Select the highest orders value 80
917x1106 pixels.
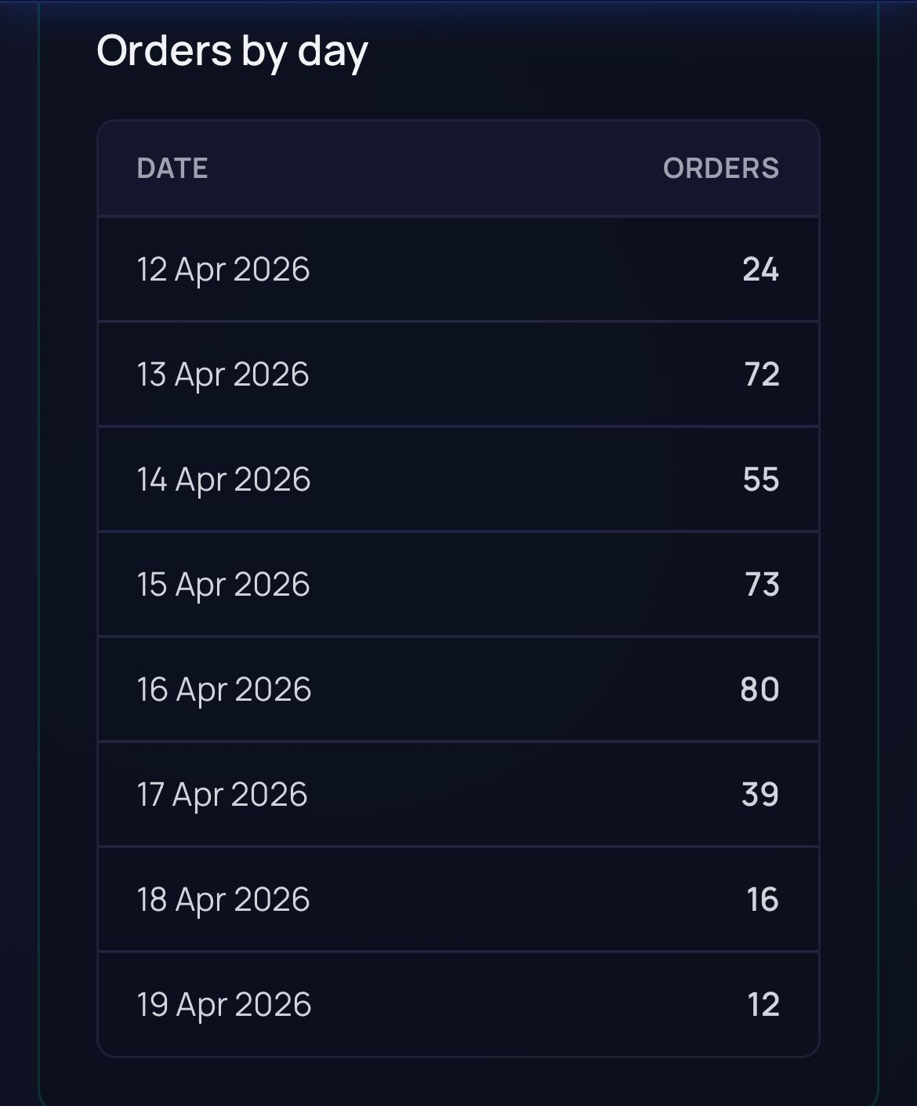758,689
